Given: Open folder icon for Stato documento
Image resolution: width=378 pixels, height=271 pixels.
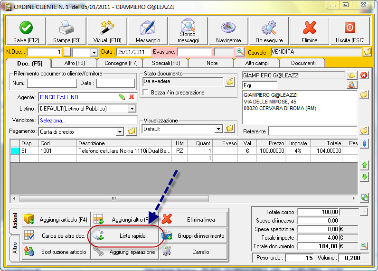Looking at the screenshot, I should tap(230, 82).
